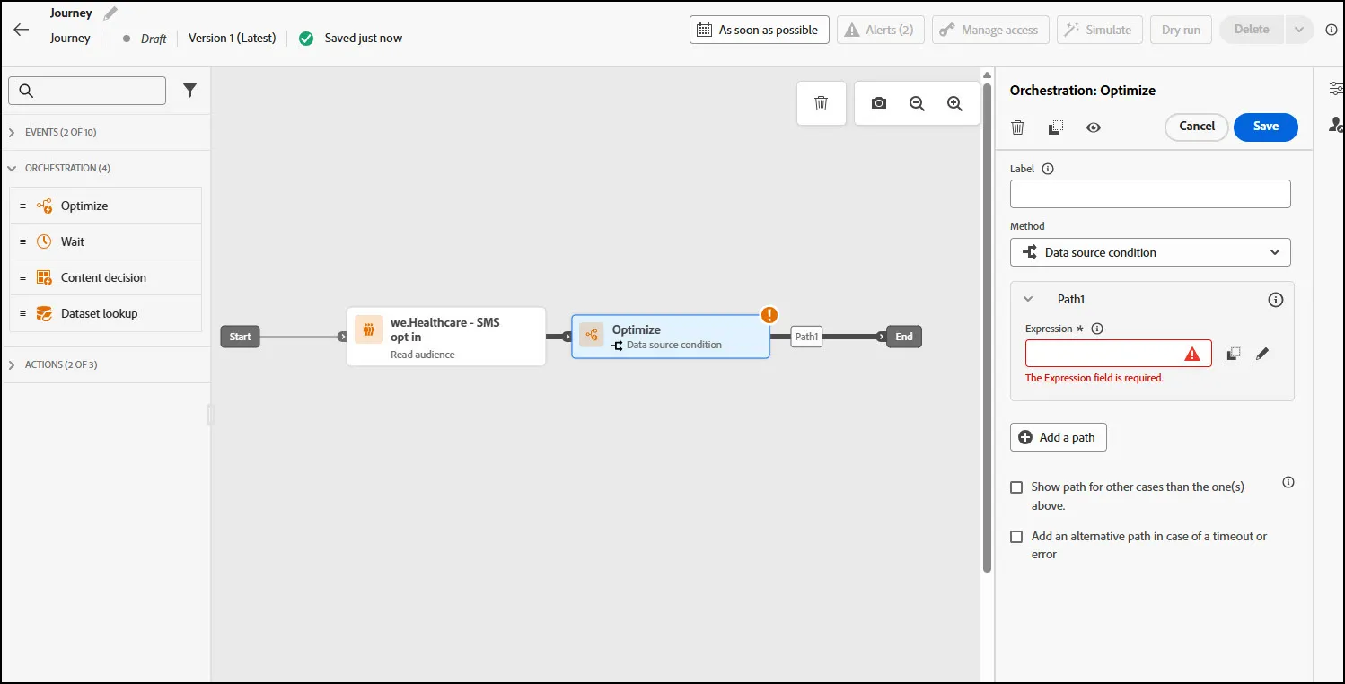Click the Expression info icon
Viewport: 1345px width, 684px height.
click(x=1097, y=329)
